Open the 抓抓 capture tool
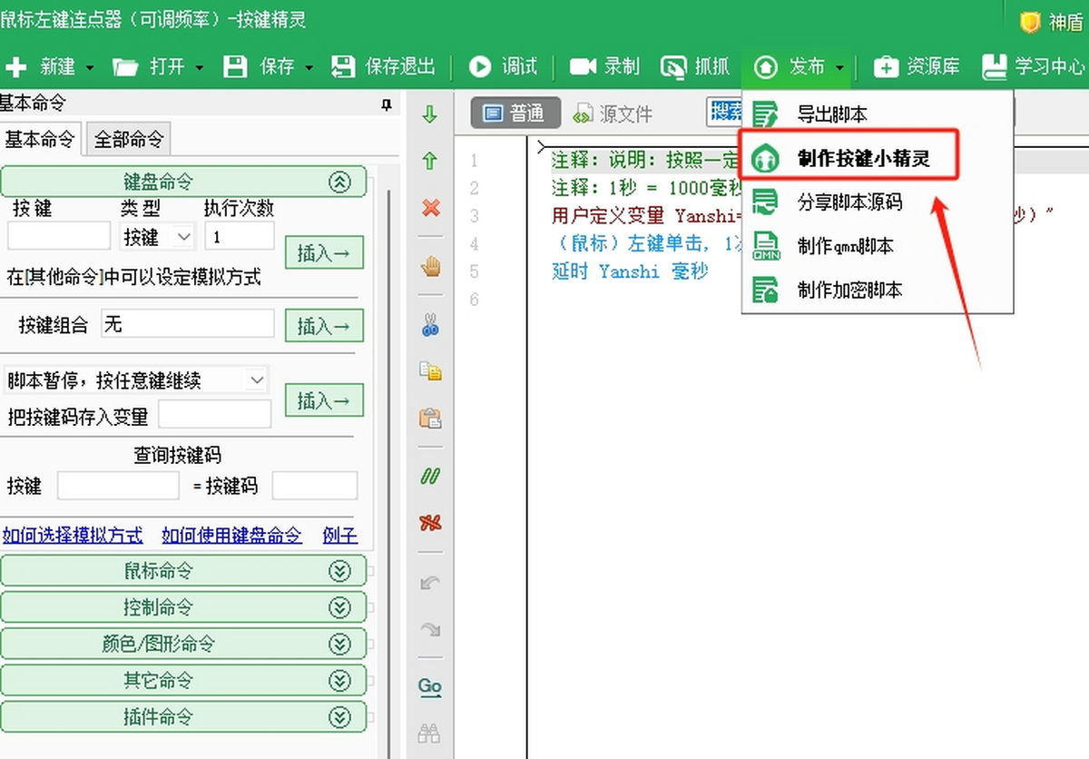 tap(695, 66)
